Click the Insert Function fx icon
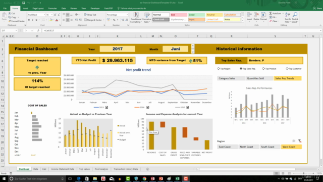 38,30
